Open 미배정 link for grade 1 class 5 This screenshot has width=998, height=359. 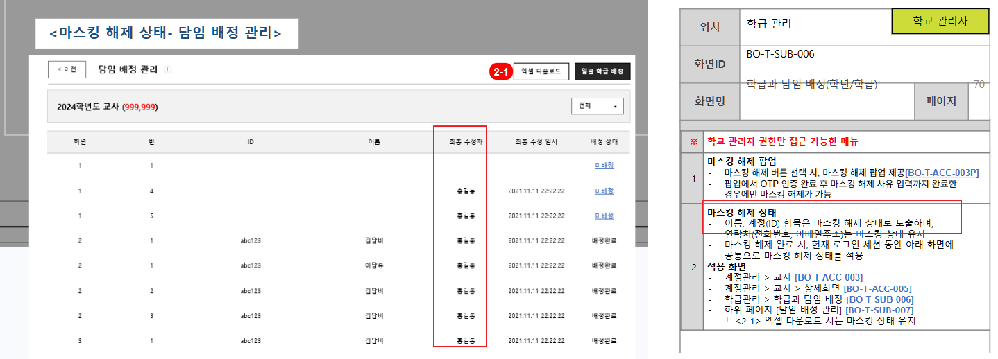[604, 216]
